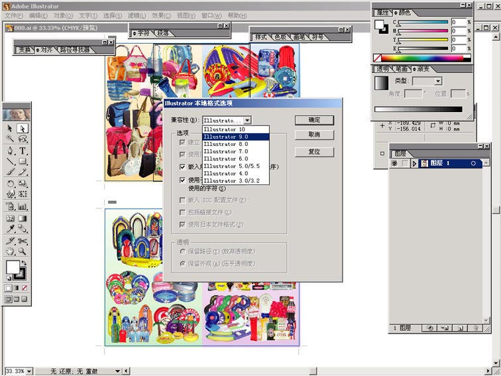Choose the Warp tool
Screen dimensions: 501x376
pos(10,194)
